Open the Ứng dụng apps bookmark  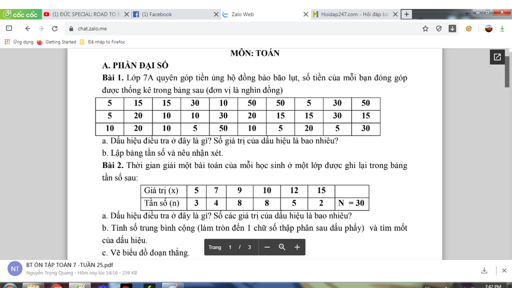click(19, 42)
